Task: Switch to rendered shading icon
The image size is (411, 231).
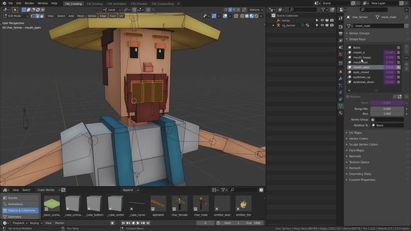Action: pyautogui.click(x=256, y=16)
